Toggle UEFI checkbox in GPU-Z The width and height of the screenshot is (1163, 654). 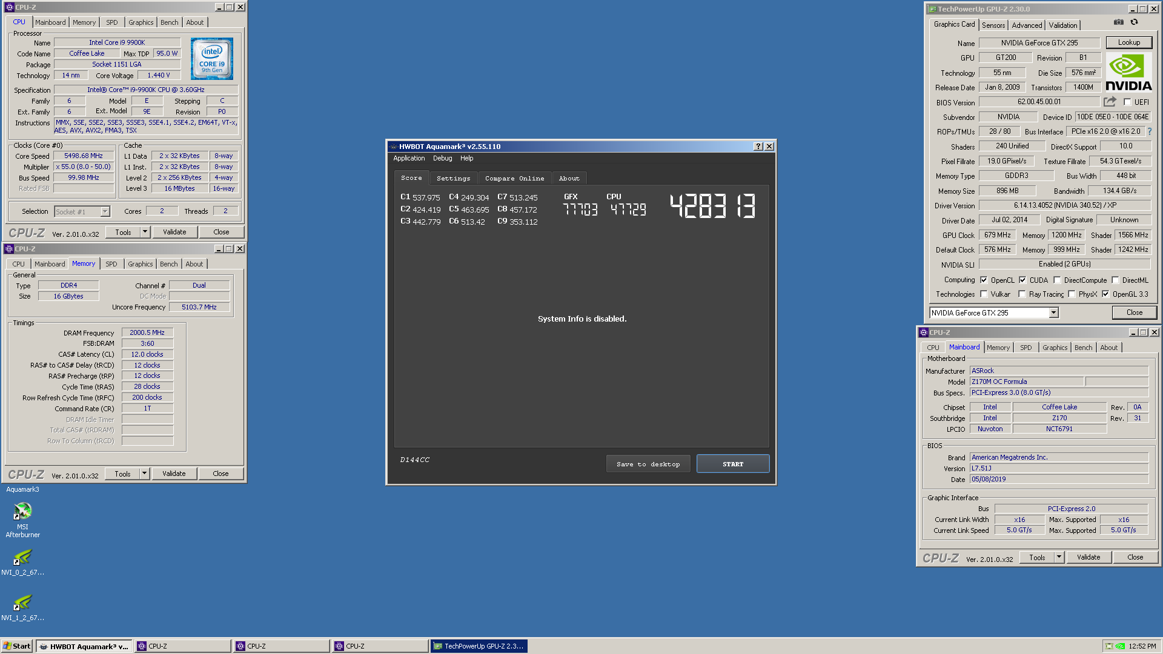[x=1127, y=102]
